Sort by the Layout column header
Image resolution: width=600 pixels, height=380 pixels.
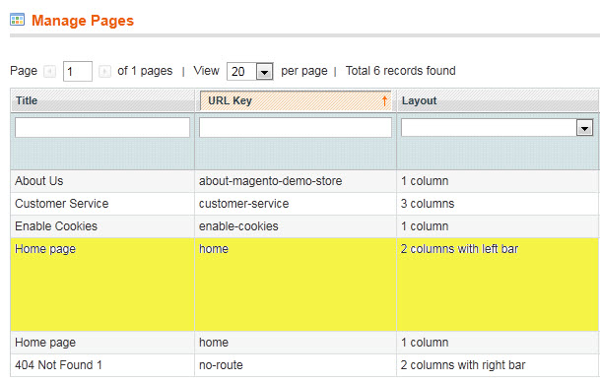pos(498,101)
